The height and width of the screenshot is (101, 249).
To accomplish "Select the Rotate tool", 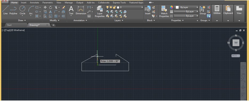I will pos(51,7).
